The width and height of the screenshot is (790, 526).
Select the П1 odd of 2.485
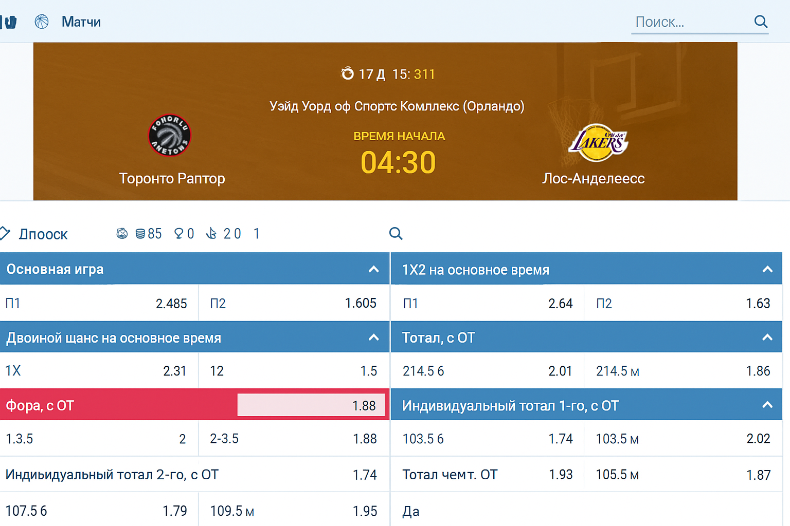point(98,303)
